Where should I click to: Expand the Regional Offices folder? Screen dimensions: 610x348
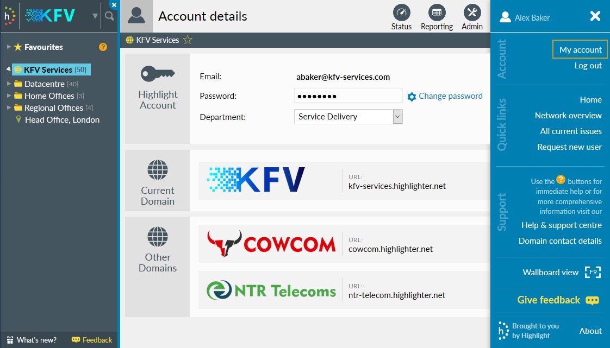click(x=10, y=107)
